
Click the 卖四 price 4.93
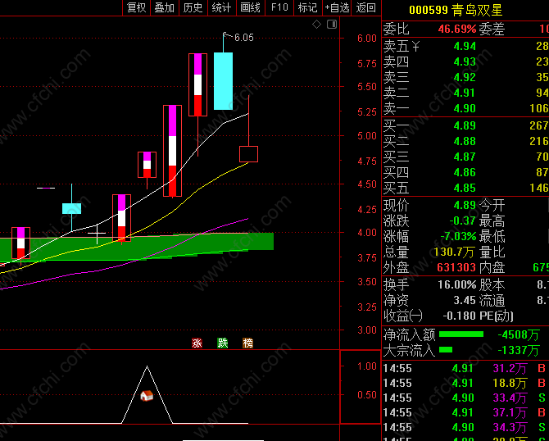[465, 61]
